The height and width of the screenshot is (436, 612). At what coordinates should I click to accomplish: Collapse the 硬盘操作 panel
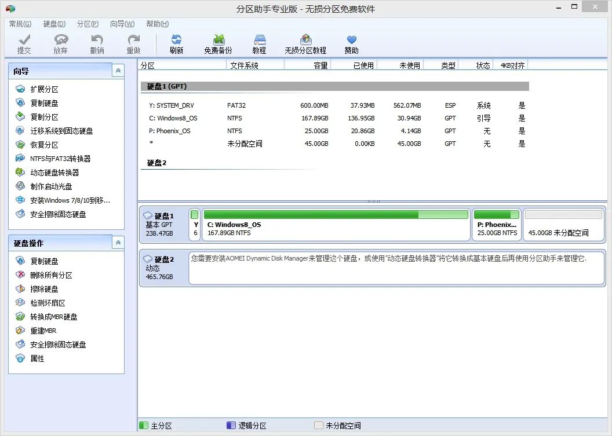(x=118, y=243)
